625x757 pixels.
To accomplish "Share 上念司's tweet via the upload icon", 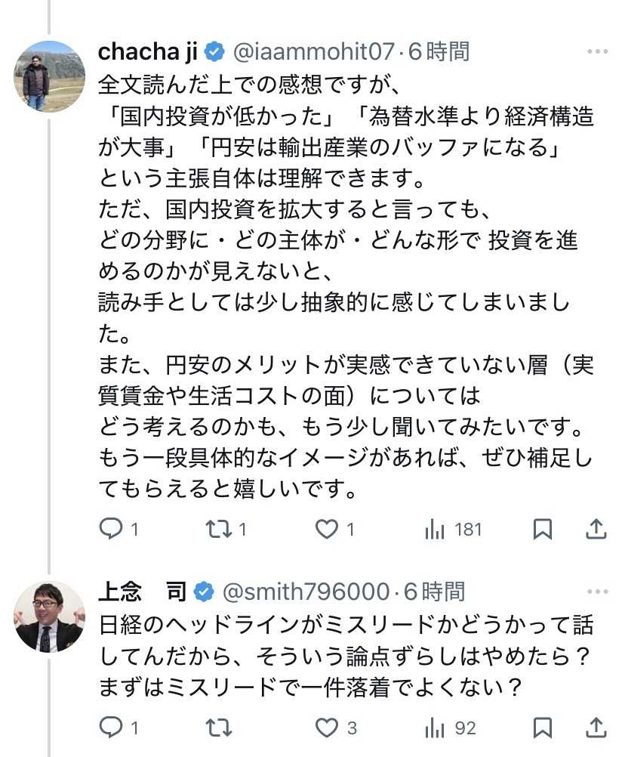I will [x=596, y=728].
